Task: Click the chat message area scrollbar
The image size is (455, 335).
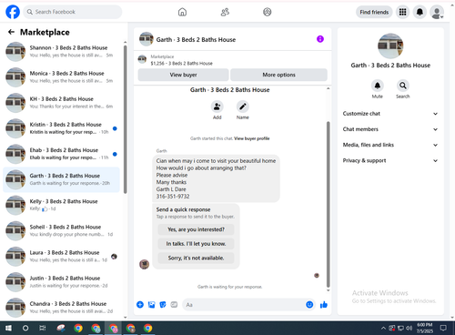Action: [x=328, y=204]
